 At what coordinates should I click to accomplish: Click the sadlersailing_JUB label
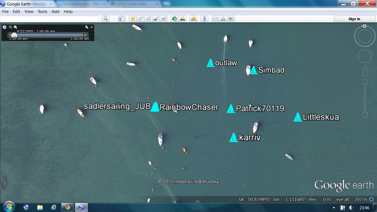click(117, 106)
